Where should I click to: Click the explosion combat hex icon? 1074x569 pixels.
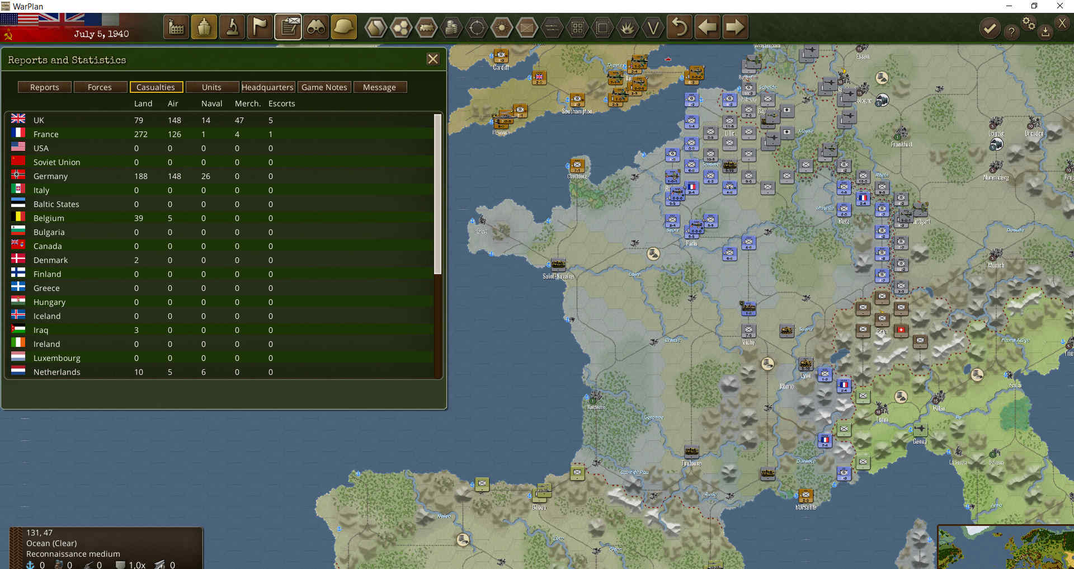(628, 27)
